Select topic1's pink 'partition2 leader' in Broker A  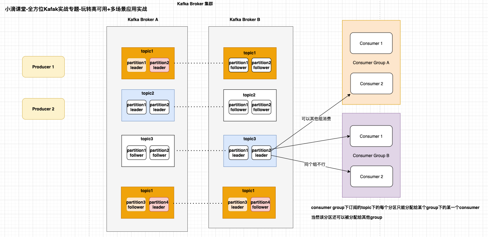pos(159,65)
